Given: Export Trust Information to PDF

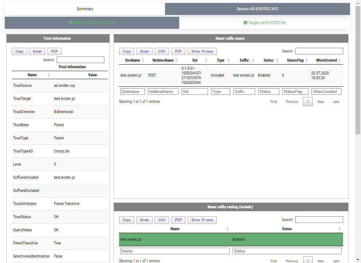Looking at the screenshot, I should pyautogui.click(x=54, y=51).
